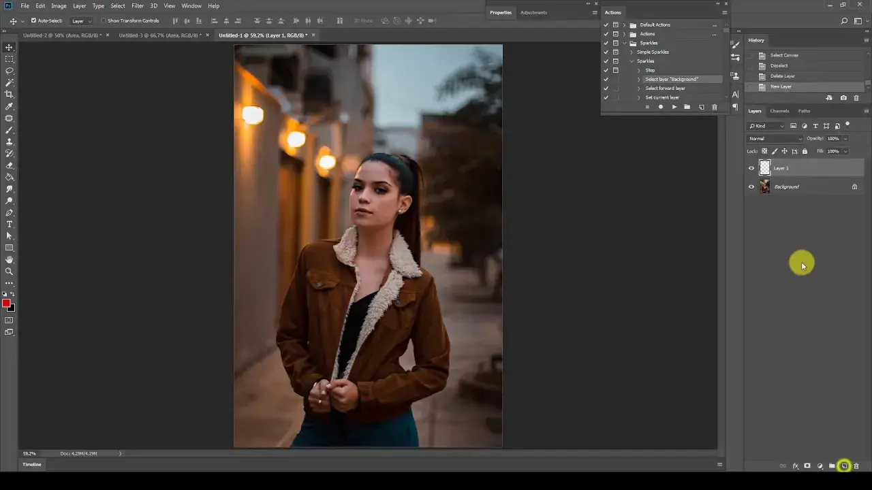Select the Type tool in toolbar
The image size is (872, 490).
point(10,224)
